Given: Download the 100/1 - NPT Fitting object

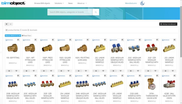Looking at the screenshot, I should 26,71.
